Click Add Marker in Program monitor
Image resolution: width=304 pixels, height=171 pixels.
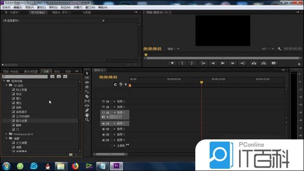172,63
